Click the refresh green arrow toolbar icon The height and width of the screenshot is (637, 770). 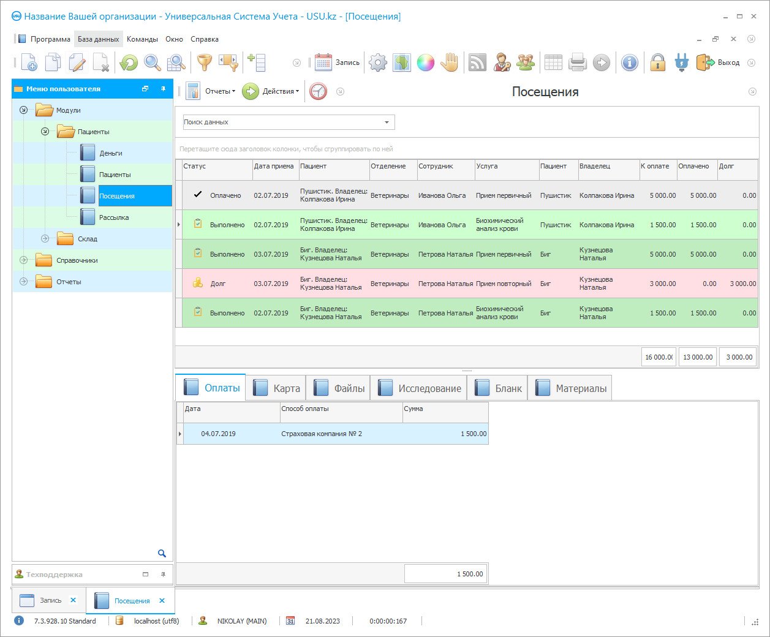129,62
